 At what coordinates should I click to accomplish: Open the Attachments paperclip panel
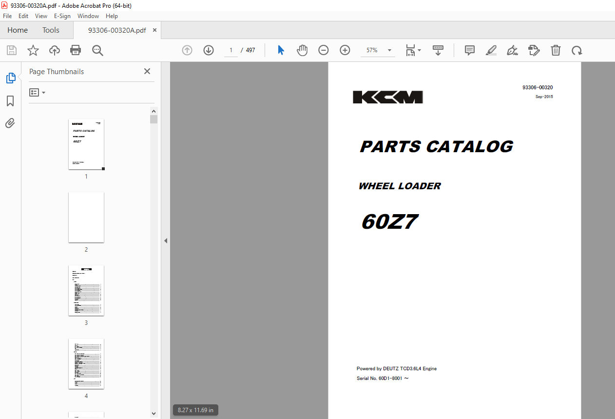pyautogui.click(x=10, y=123)
